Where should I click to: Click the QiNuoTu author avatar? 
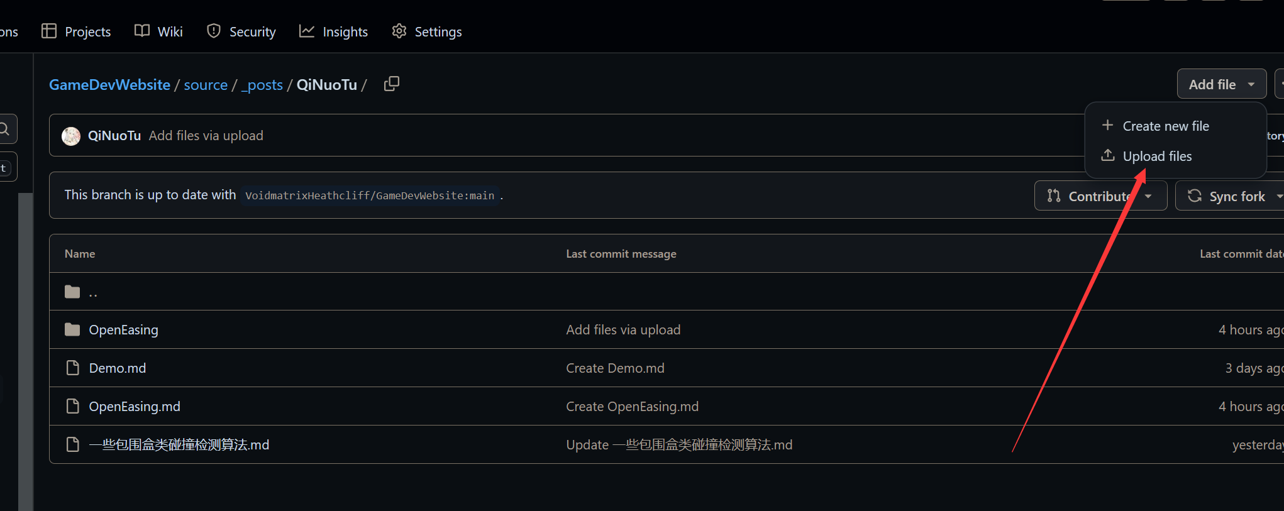click(71, 136)
